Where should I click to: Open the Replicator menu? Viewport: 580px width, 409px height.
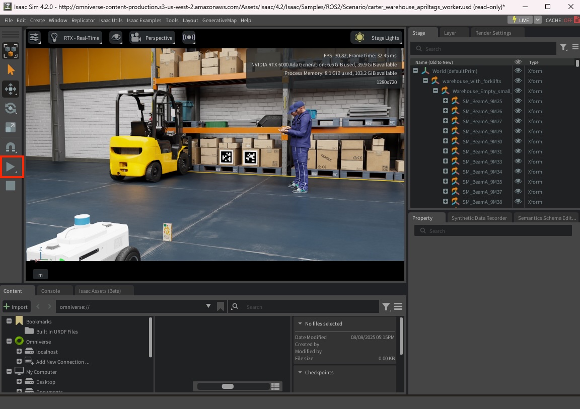[x=83, y=20]
